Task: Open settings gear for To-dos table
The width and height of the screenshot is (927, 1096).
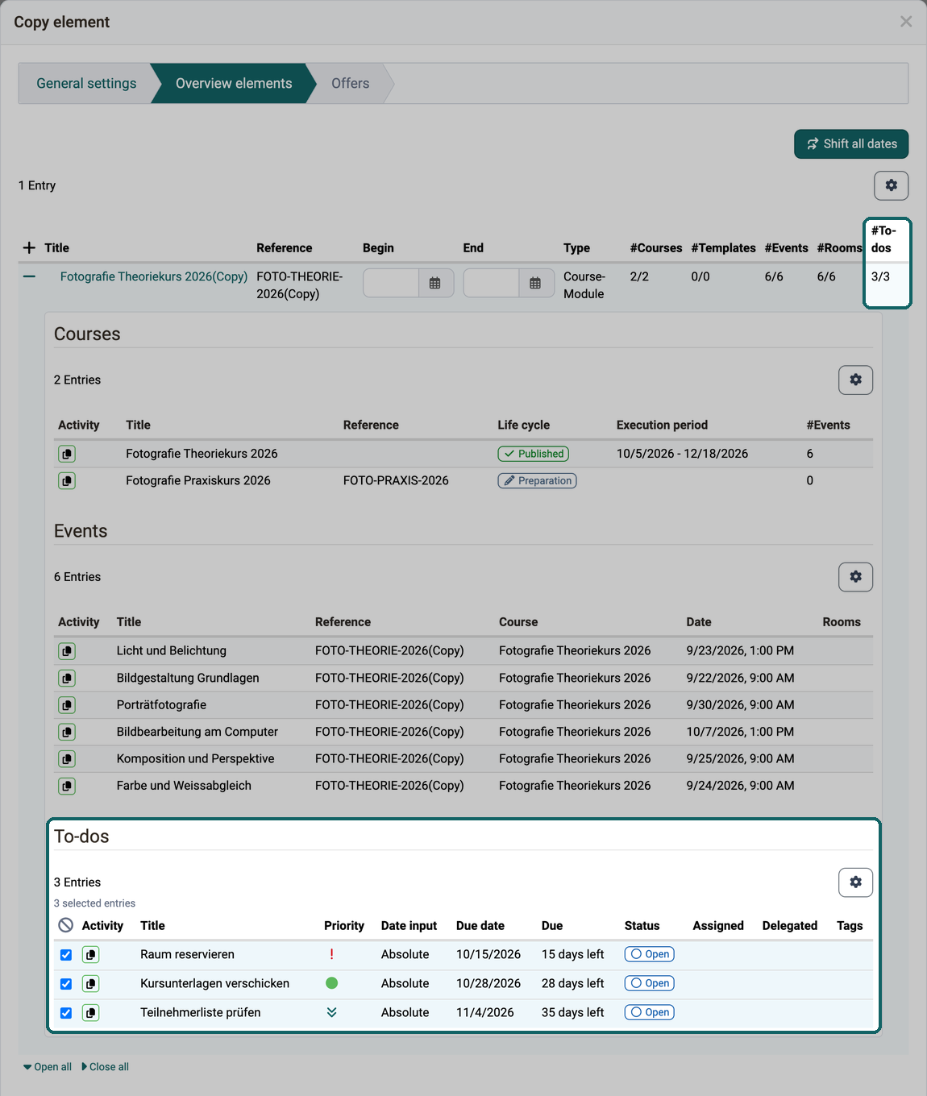Action: coord(855,882)
